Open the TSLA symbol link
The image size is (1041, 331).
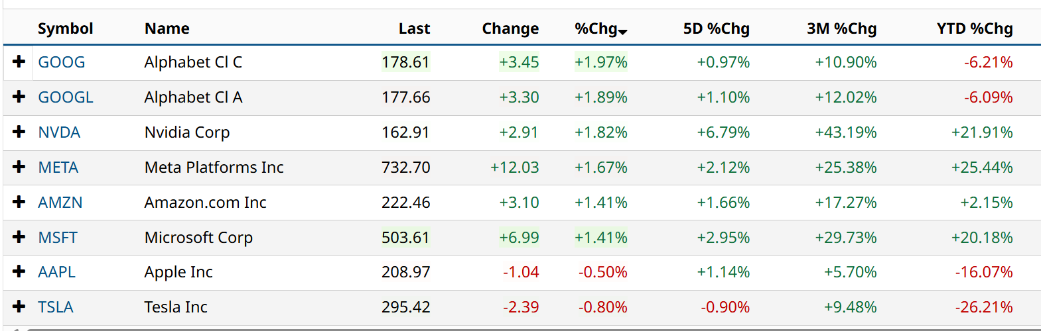click(56, 307)
